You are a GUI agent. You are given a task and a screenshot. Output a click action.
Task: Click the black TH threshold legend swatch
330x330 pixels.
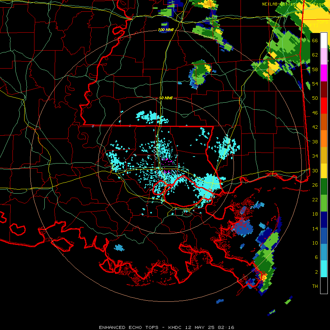coord(324,285)
